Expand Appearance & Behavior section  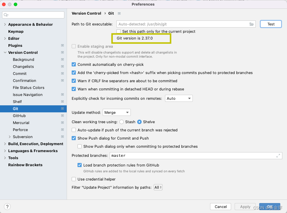pos(5,24)
